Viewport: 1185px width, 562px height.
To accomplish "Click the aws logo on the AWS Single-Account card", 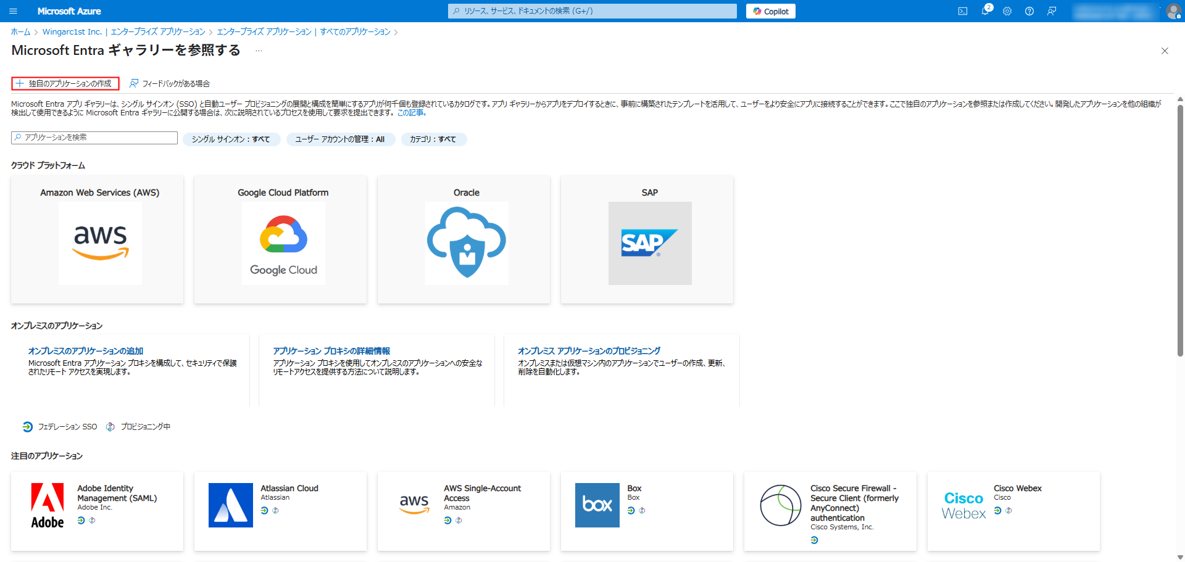I will [x=414, y=504].
